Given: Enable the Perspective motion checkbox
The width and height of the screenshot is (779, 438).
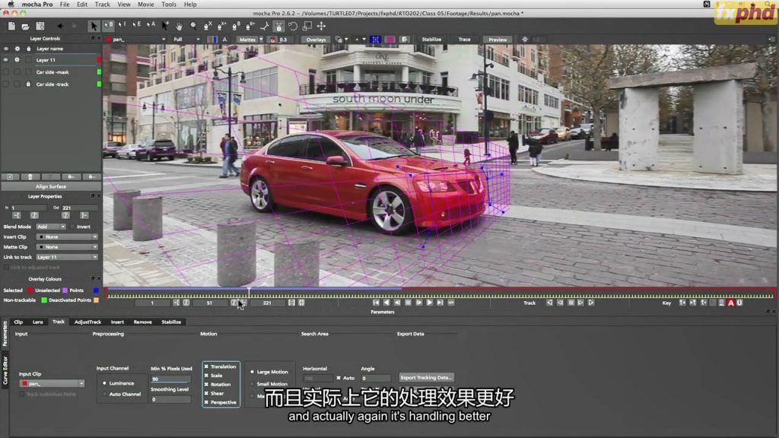Looking at the screenshot, I should tap(206, 401).
